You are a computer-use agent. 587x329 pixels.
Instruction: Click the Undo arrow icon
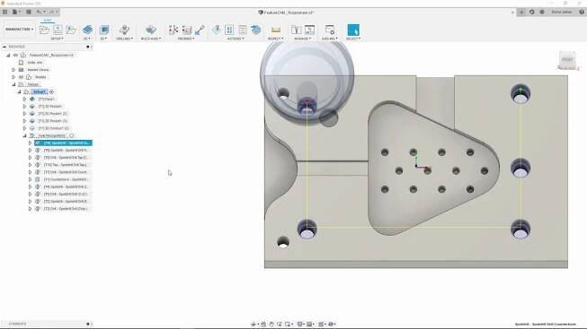click(x=40, y=12)
